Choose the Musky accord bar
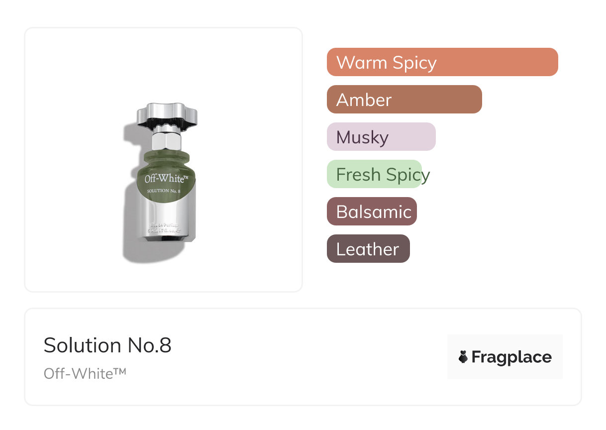The width and height of the screenshot is (606, 430). coord(381,137)
